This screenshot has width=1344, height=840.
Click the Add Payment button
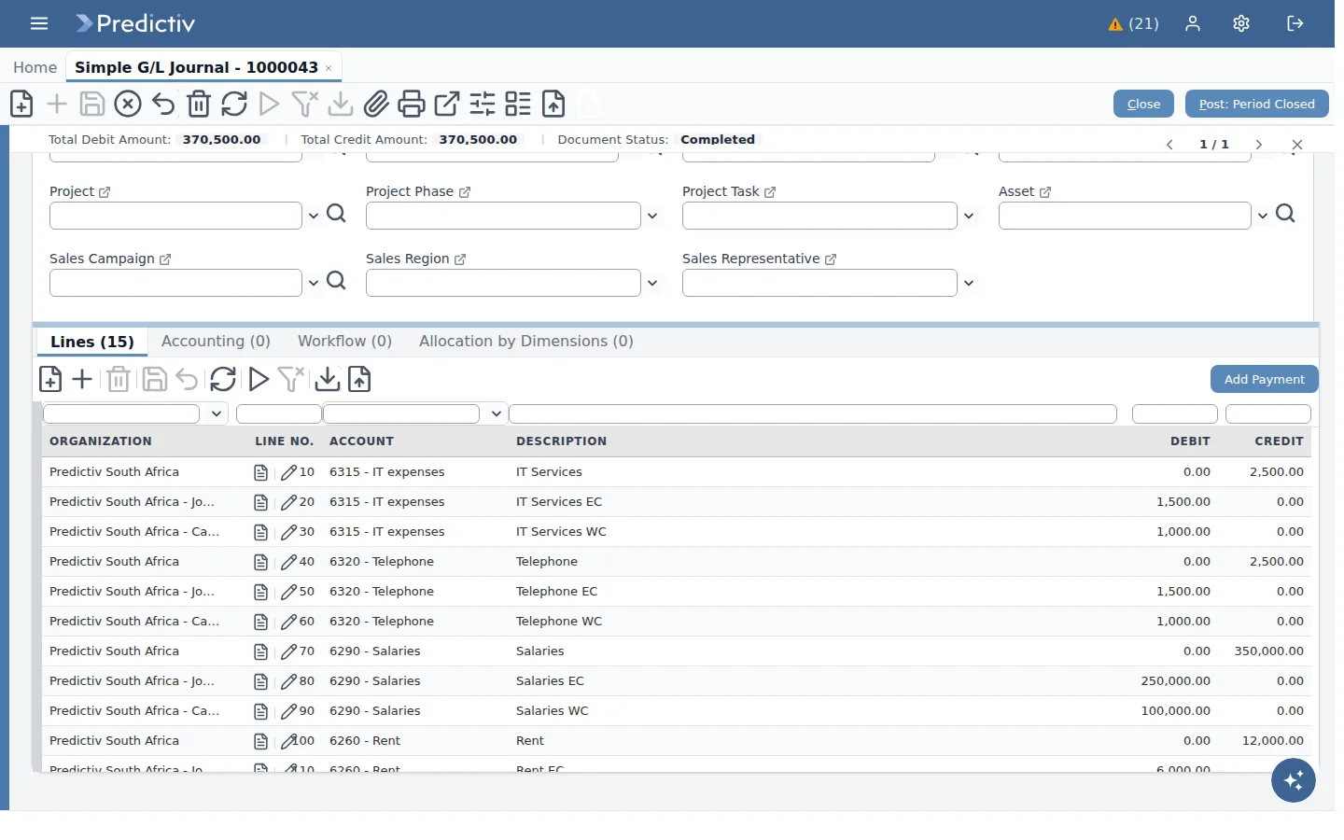1265,379
